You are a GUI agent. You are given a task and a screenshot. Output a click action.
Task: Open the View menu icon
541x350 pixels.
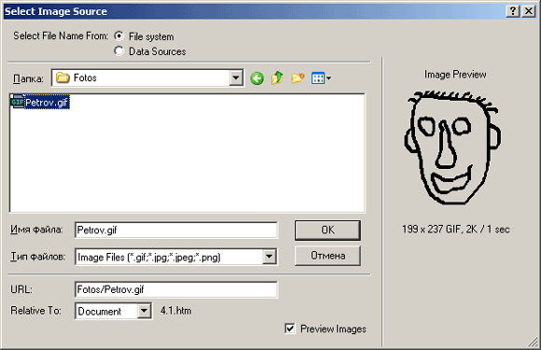[321, 78]
